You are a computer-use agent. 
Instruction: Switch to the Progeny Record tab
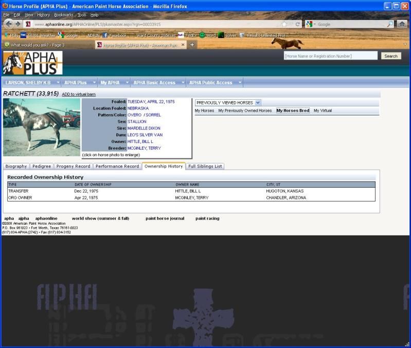73,166
